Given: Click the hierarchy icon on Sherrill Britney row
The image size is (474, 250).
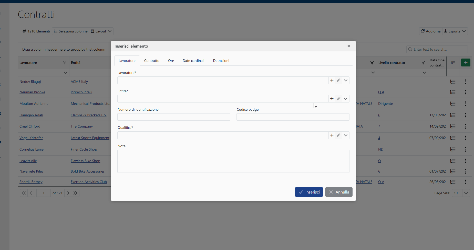Looking at the screenshot, I should pos(453,182).
